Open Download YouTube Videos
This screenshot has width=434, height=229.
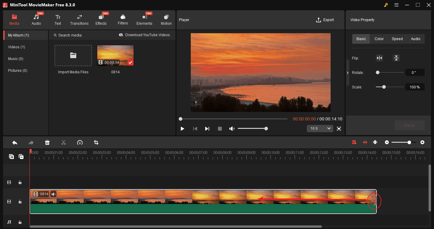(144, 35)
